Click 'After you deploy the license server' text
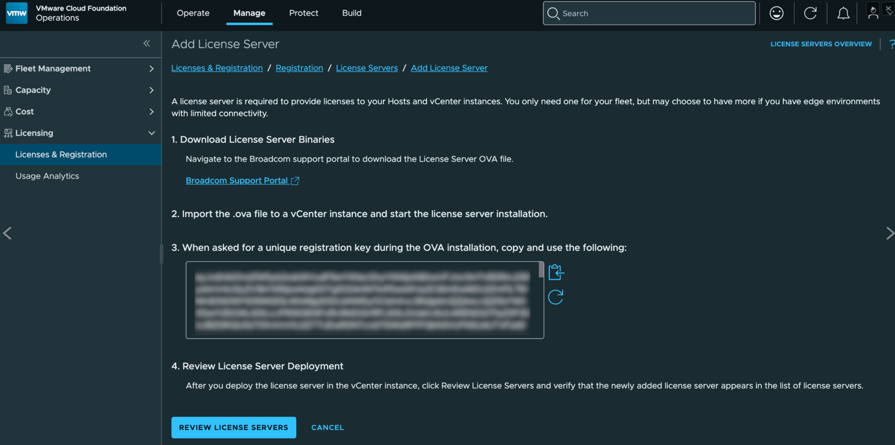 pyautogui.click(x=524, y=385)
